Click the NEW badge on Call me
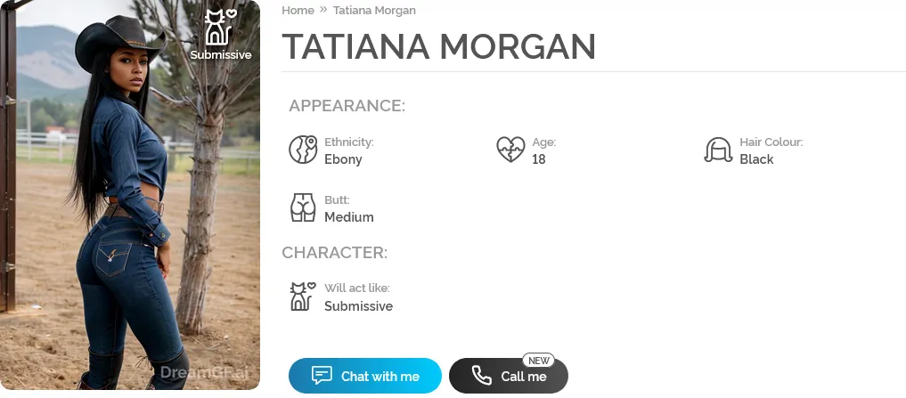The height and width of the screenshot is (398, 906). pos(539,361)
